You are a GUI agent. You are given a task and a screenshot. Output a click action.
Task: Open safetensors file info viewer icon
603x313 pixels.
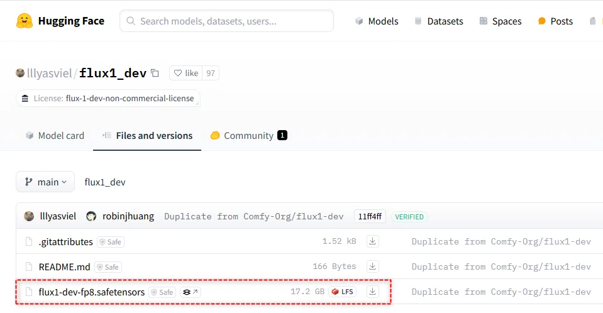pos(191,292)
